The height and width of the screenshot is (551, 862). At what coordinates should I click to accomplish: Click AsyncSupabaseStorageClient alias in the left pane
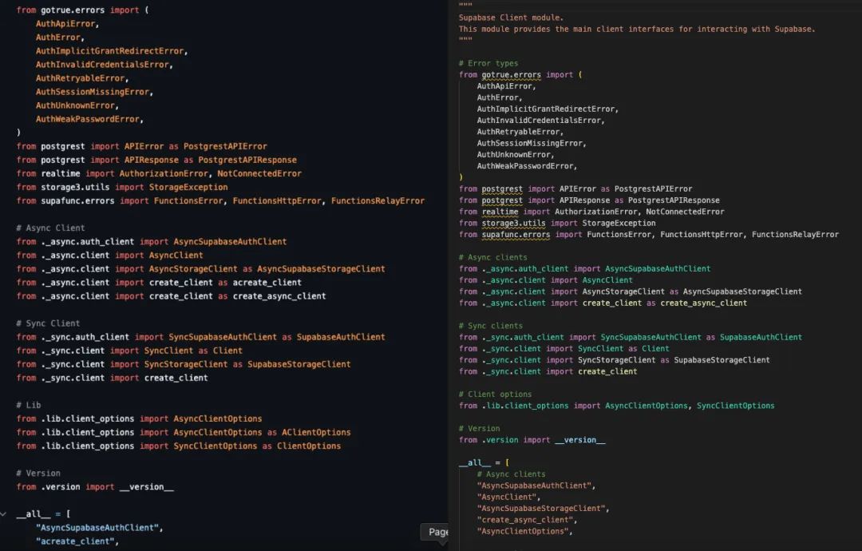[321, 269]
